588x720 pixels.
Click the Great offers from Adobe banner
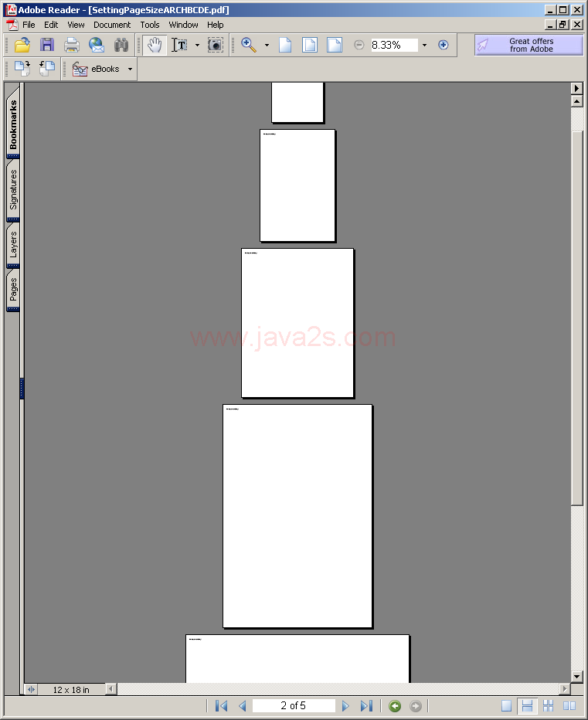tap(529, 45)
